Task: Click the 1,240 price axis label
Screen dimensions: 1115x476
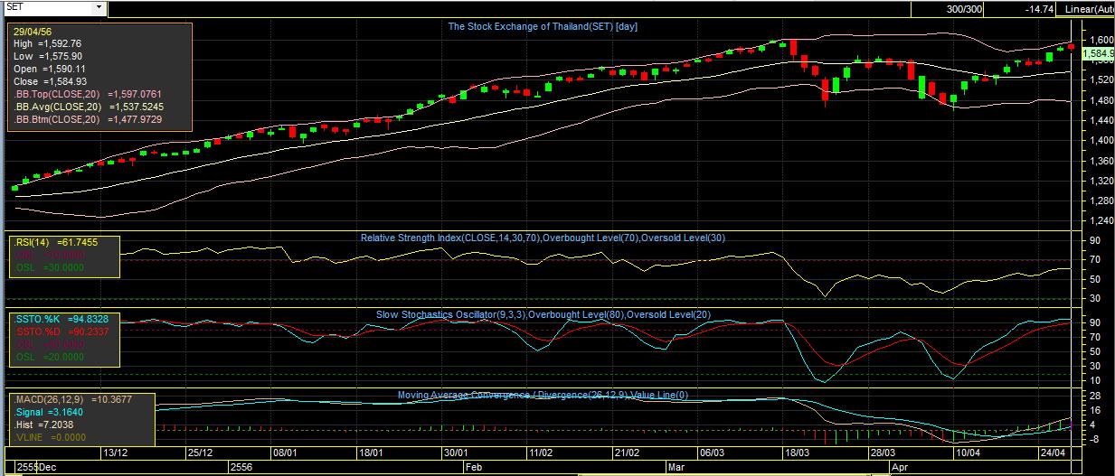Action: pos(1101,221)
